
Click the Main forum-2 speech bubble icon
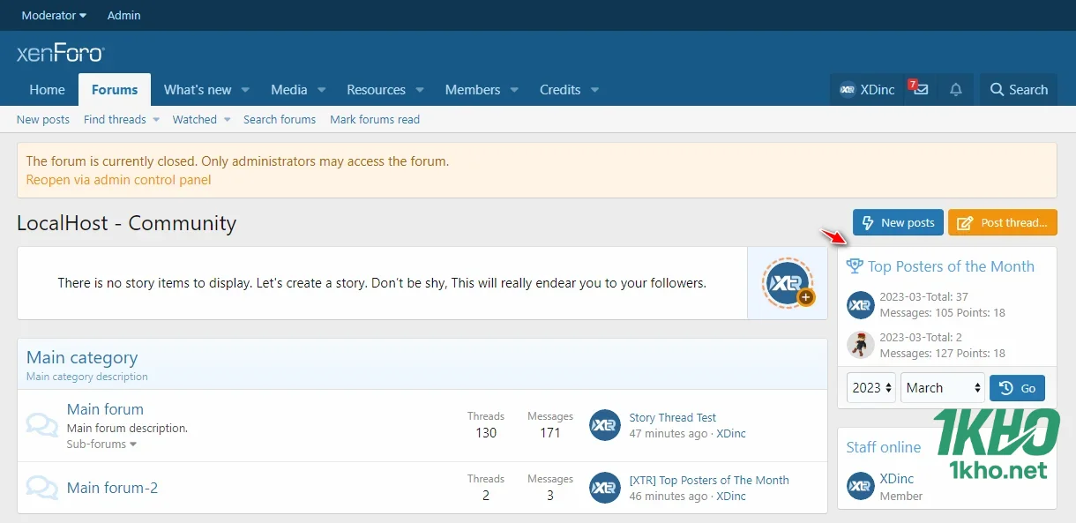pos(42,488)
